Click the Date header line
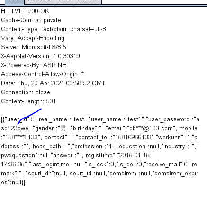This screenshot has height=220, width=207. pyautogui.click(x=53, y=83)
